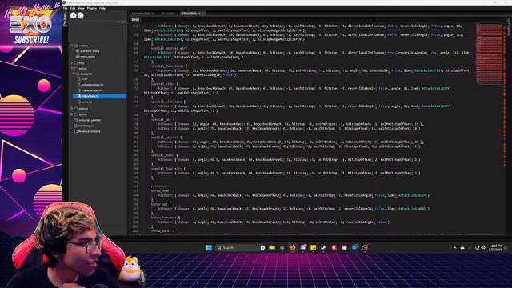
Task: Open File Explorer from the taskbar
Action: tap(272, 248)
